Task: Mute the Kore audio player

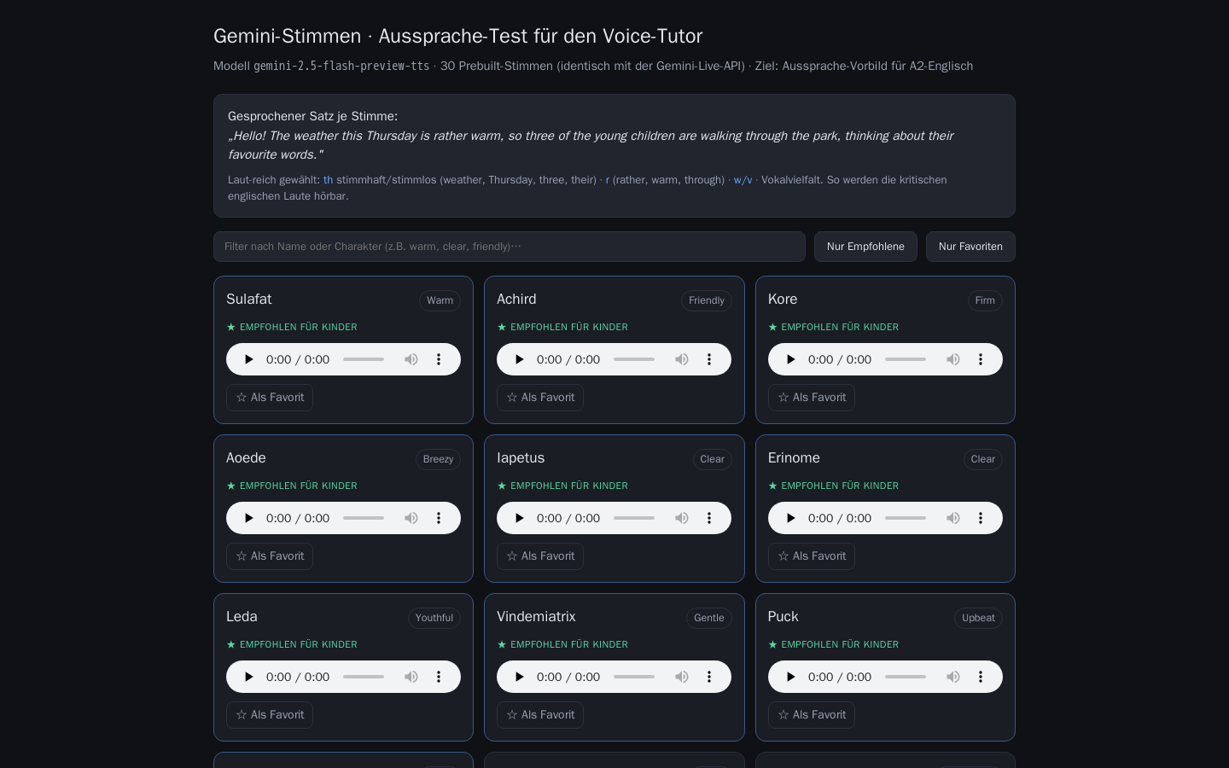Action: coord(953,359)
